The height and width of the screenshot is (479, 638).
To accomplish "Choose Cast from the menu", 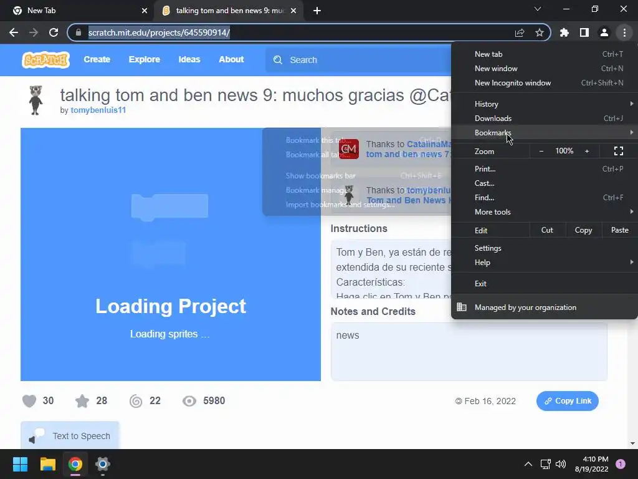I will (x=545, y=183).
